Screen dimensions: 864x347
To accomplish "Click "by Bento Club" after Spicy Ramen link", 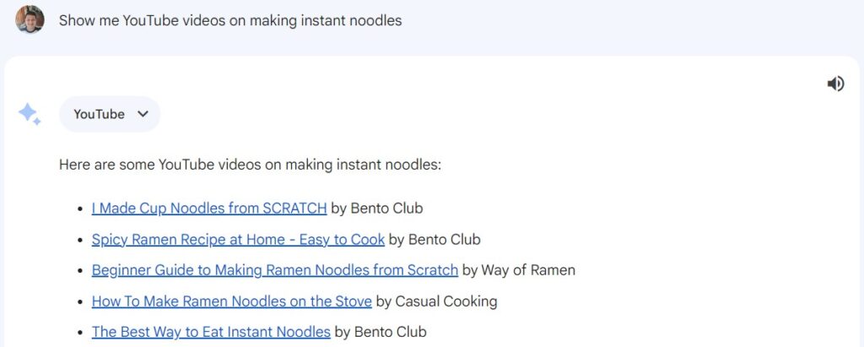I will click(435, 239).
